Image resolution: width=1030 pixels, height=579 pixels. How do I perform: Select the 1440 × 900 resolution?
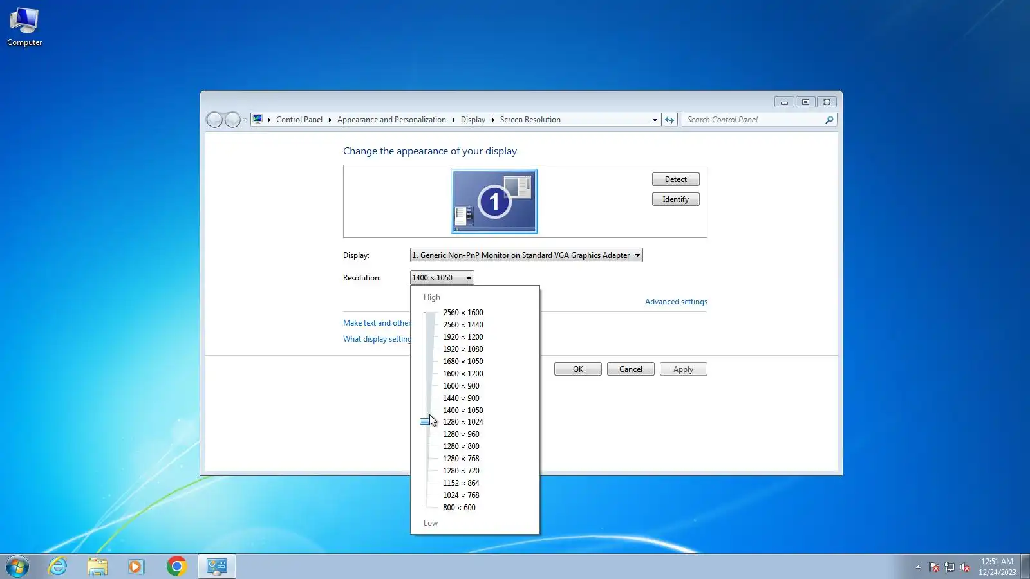pos(461,398)
